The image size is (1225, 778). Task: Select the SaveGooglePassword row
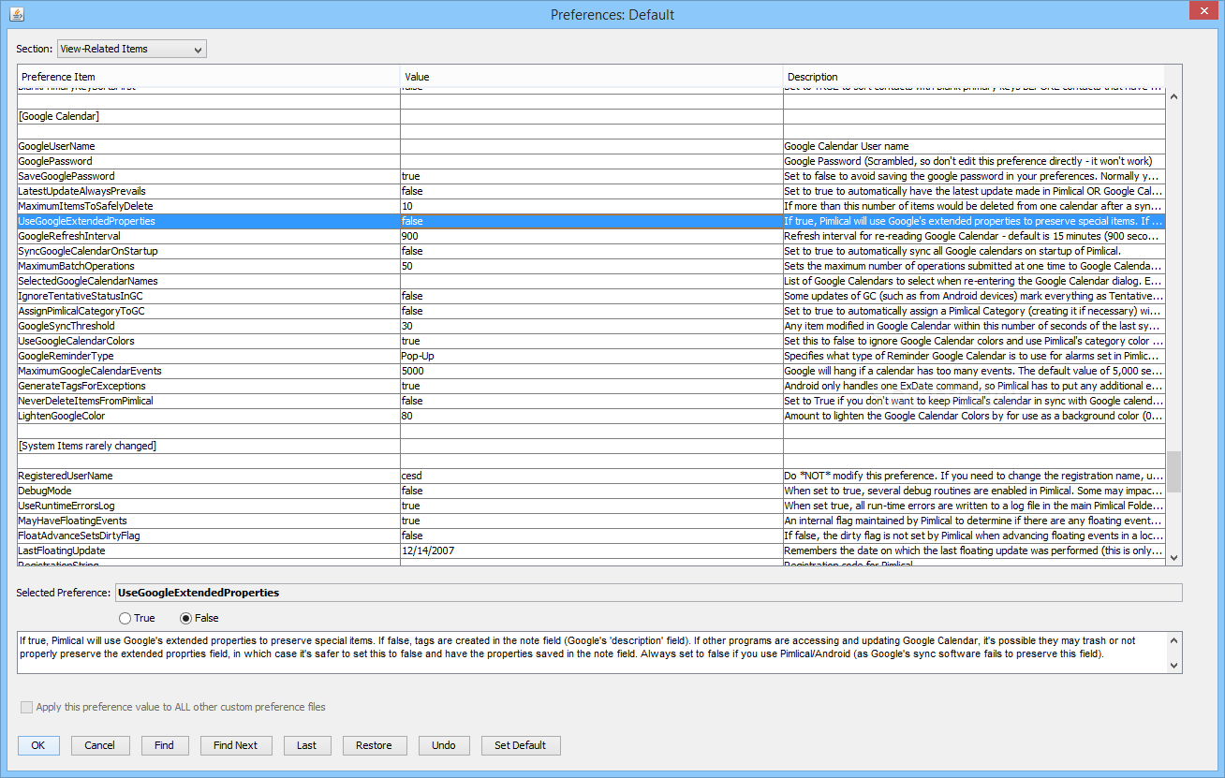pos(591,176)
